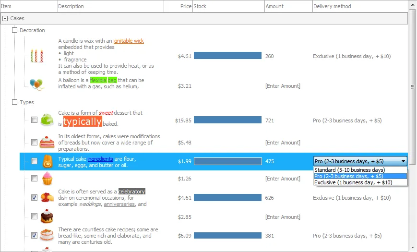Open the Pro delivery method dropdown arrow
Screen dimensions: 417x252
tap(403, 161)
